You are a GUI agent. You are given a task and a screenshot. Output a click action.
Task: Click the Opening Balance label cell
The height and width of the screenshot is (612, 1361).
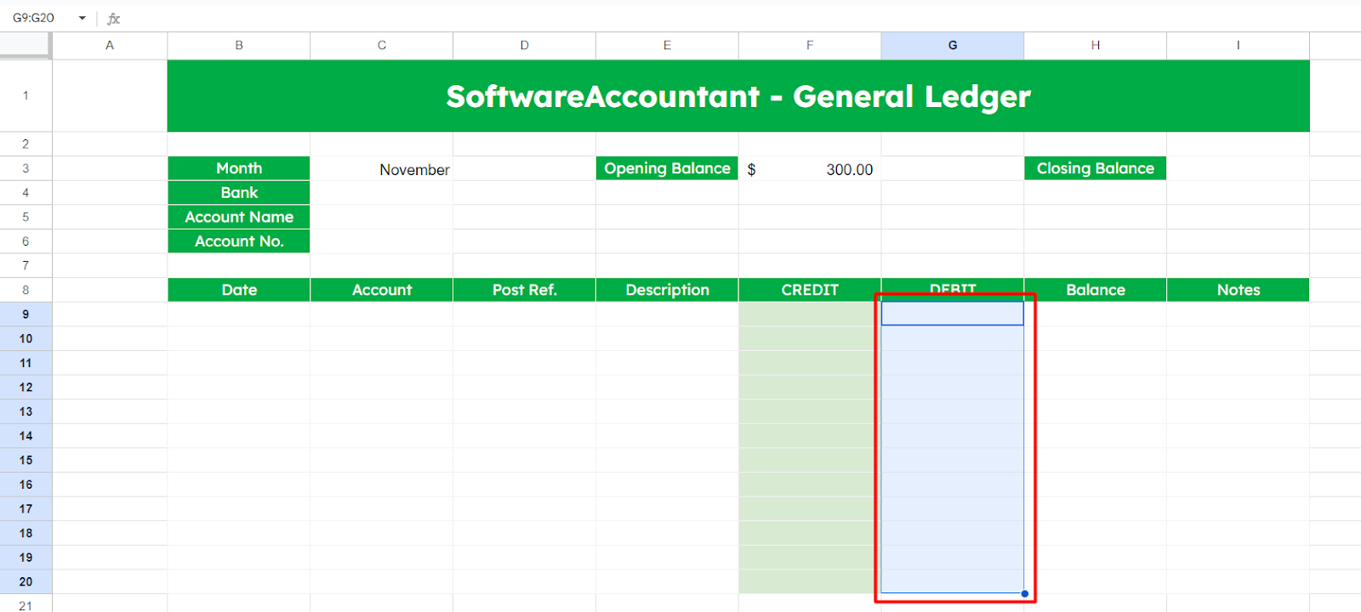667,168
